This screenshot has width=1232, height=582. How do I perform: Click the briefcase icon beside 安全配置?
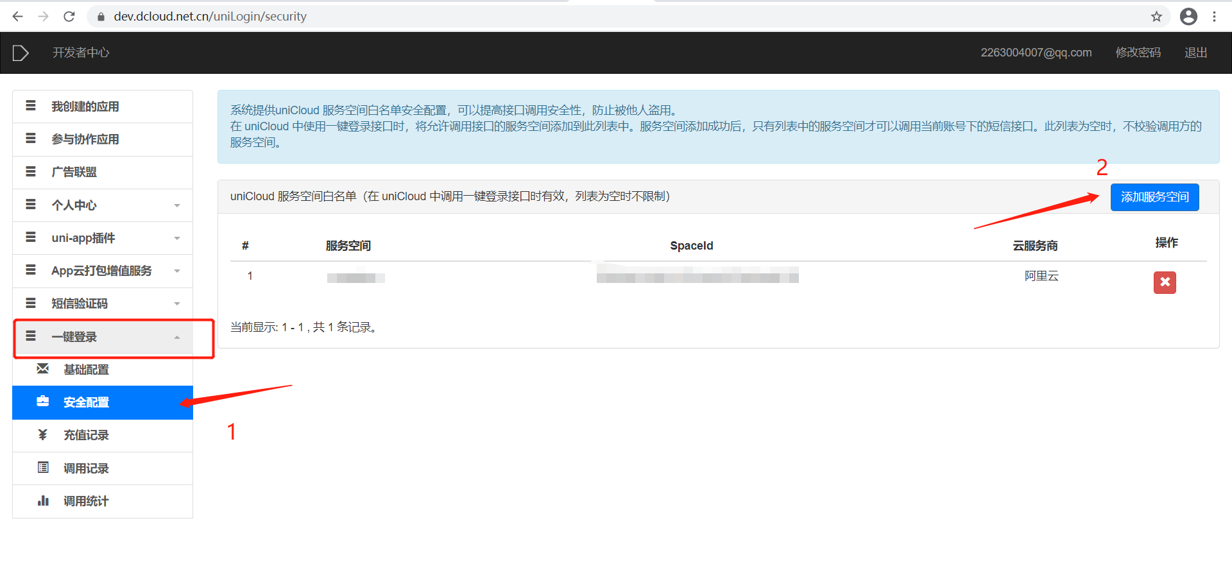pyautogui.click(x=42, y=402)
